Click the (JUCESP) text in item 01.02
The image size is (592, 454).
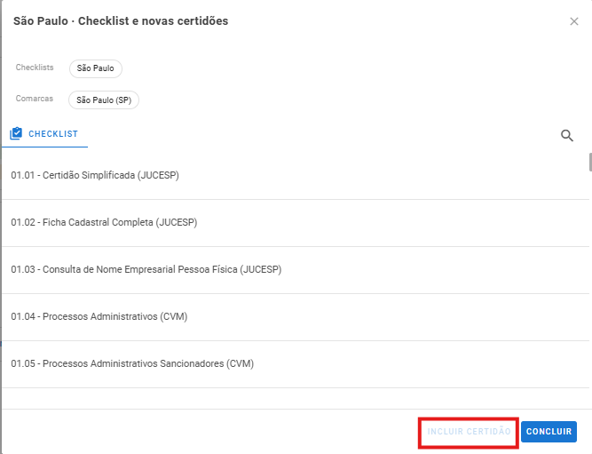(177, 223)
